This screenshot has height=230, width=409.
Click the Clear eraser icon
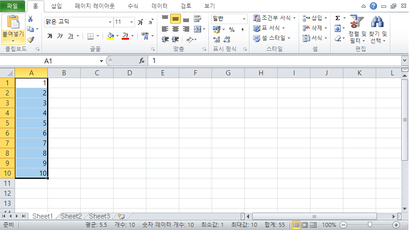(x=338, y=39)
